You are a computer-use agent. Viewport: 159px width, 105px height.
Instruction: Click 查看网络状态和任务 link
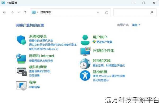[41, 61]
